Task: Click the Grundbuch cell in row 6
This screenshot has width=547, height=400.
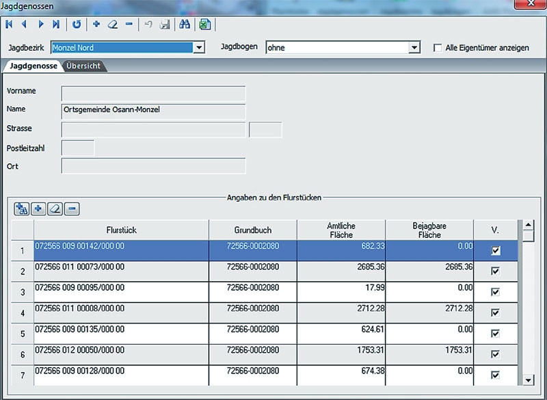Action: point(253,355)
